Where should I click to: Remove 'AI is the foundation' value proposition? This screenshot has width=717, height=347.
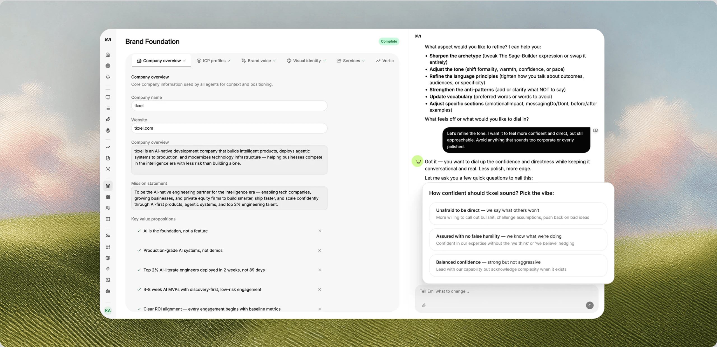[x=320, y=231]
